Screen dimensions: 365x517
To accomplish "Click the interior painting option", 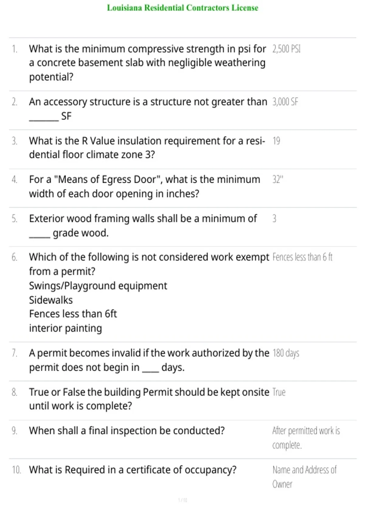I will (x=65, y=328).
